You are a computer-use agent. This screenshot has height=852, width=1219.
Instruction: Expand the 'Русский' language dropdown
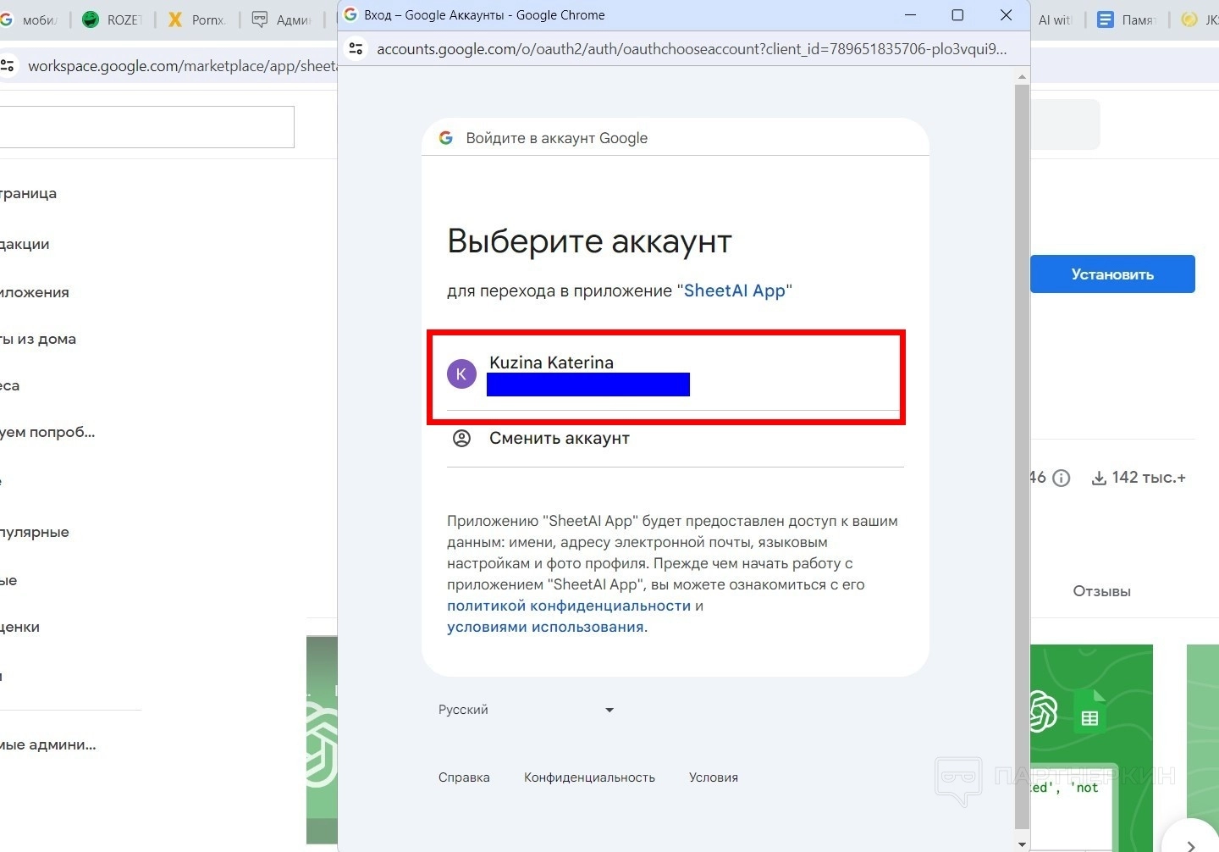[526, 710]
